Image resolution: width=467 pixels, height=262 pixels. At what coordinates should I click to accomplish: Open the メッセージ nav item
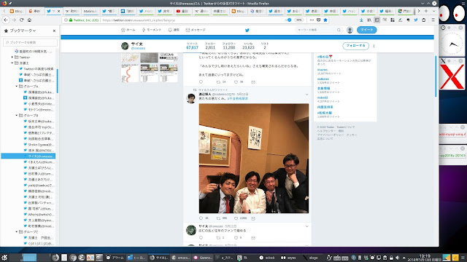coord(196,30)
